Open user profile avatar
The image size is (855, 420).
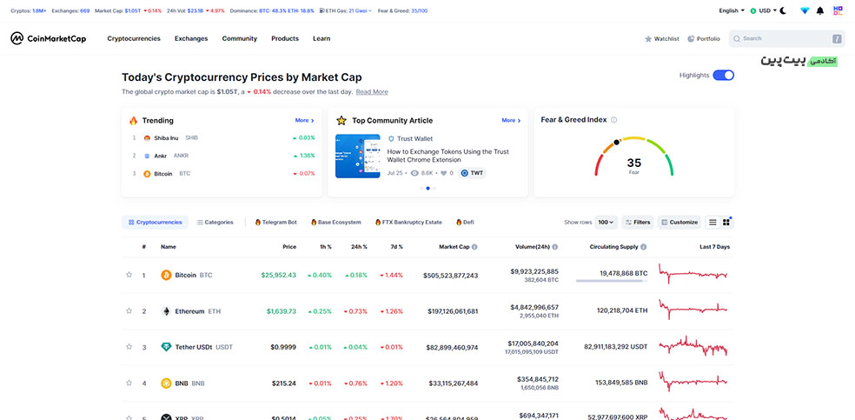click(x=838, y=10)
